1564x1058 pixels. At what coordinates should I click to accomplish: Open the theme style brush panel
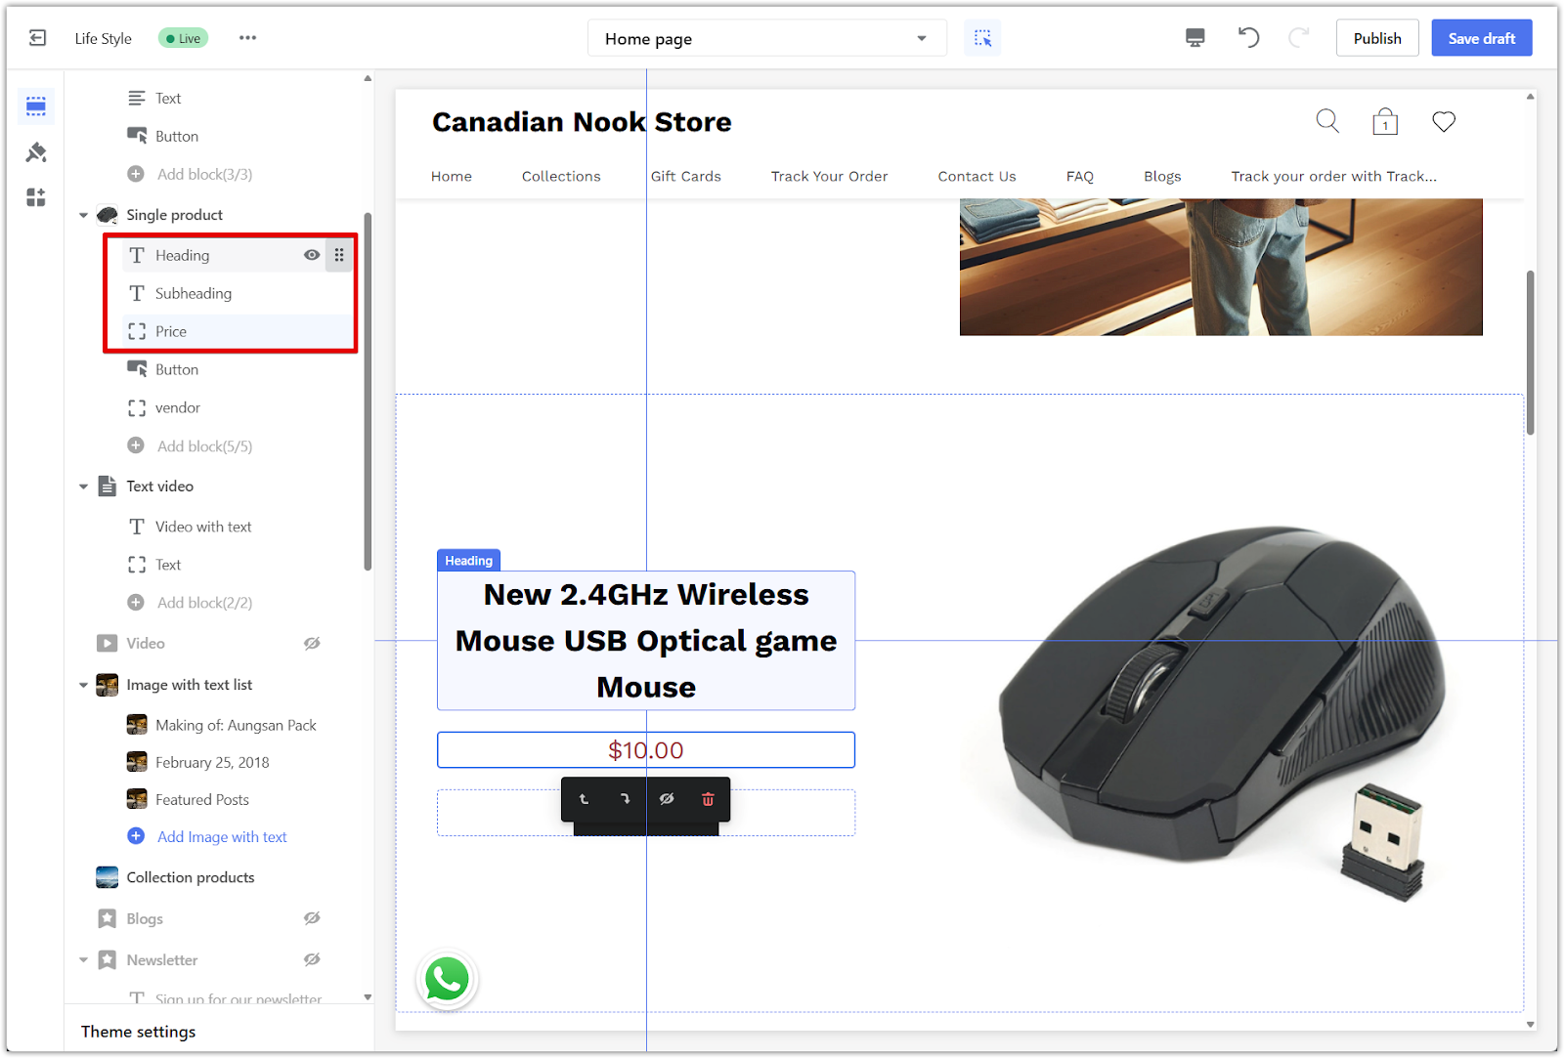36,151
